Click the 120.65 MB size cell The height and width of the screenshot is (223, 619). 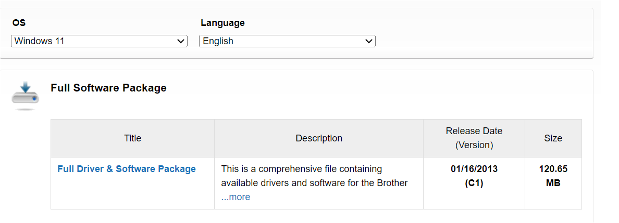(553, 176)
